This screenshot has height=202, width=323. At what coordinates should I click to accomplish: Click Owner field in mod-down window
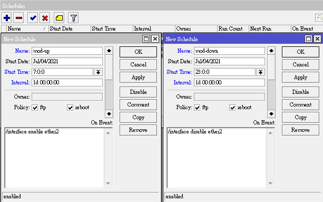[229, 97]
